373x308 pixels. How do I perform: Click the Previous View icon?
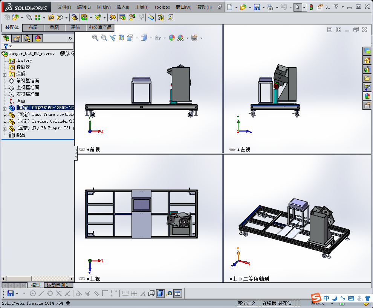pyautogui.click(x=113, y=38)
